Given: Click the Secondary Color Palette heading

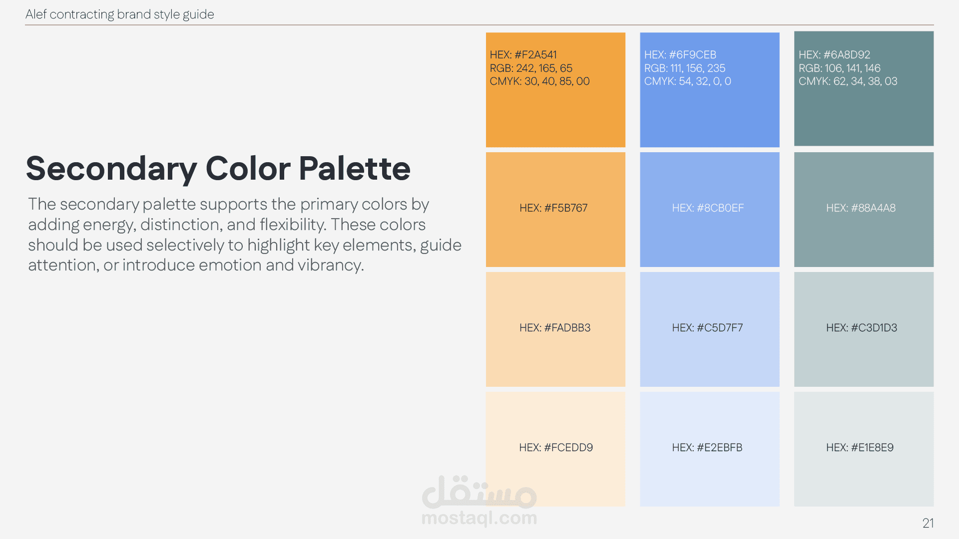Looking at the screenshot, I should pos(218,169).
